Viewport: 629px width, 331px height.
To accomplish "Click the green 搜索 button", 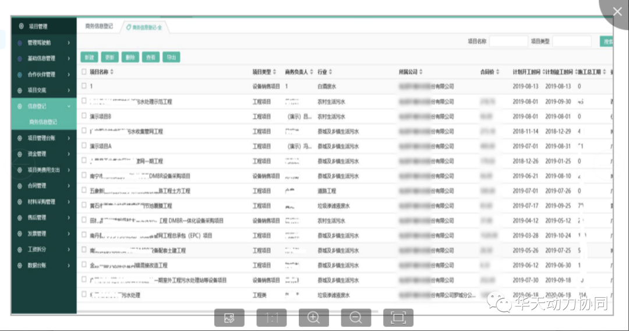I will [606, 41].
